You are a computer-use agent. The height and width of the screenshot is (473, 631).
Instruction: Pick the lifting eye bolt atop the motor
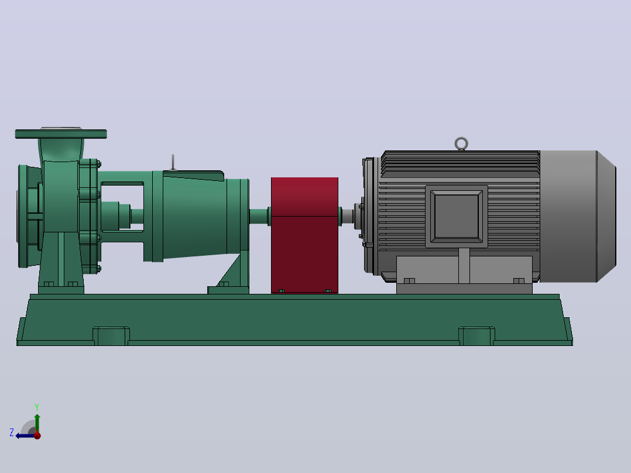[461, 143]
